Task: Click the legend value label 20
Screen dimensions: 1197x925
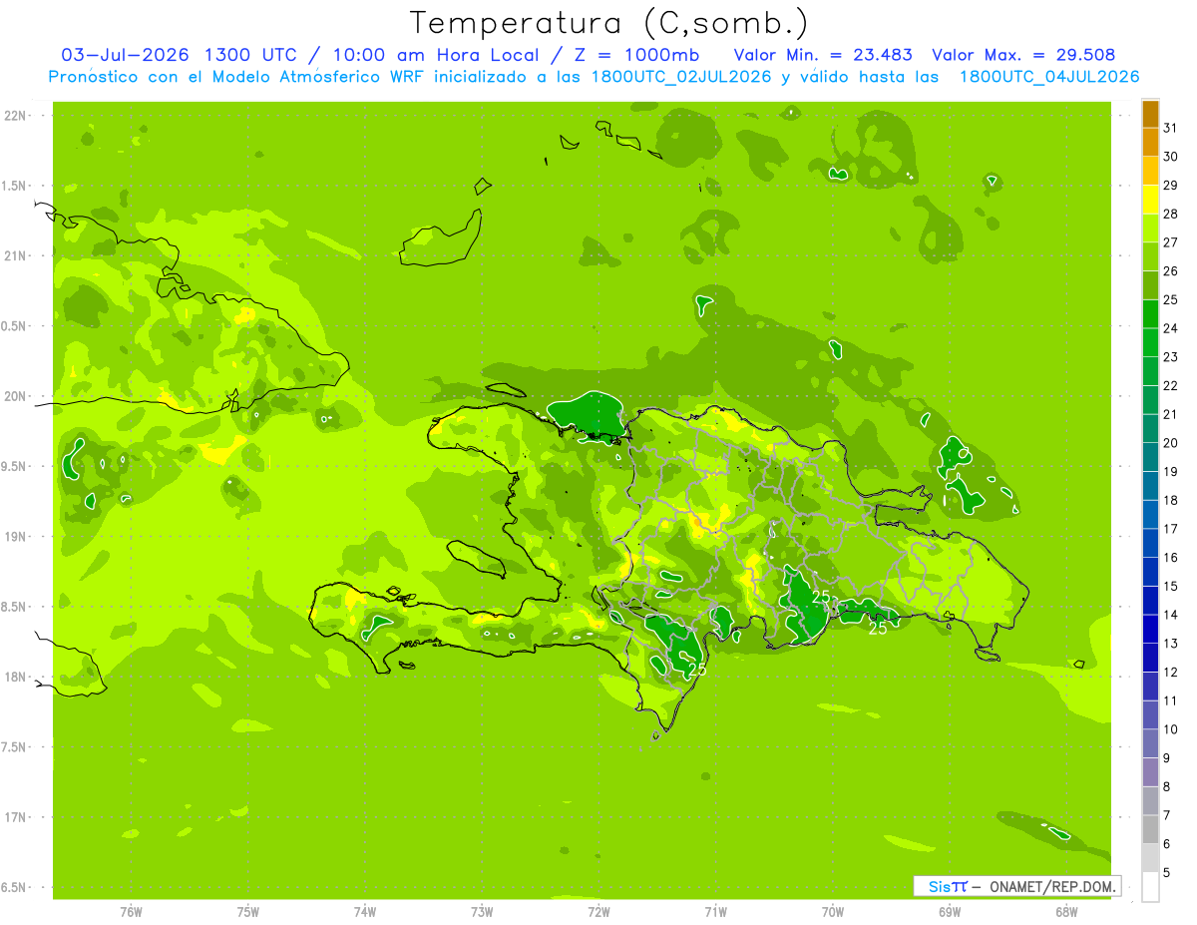Action: (x=1171, y=443)
